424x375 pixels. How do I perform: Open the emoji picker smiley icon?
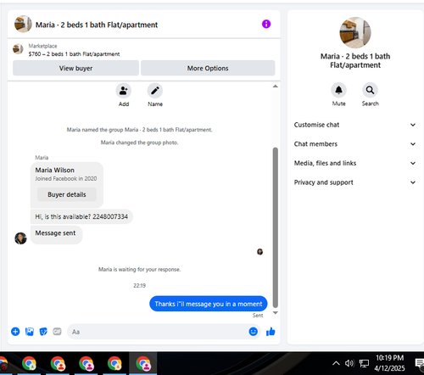pyautogui.click(x=254, y=331)
